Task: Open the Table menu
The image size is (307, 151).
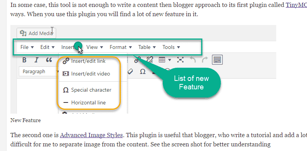Action: (147, 47)
